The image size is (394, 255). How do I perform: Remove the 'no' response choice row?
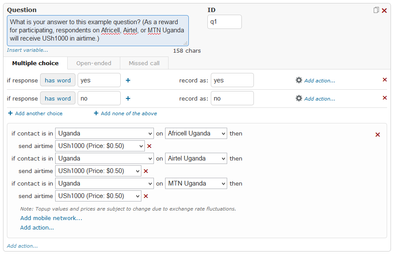pos(385,98)
